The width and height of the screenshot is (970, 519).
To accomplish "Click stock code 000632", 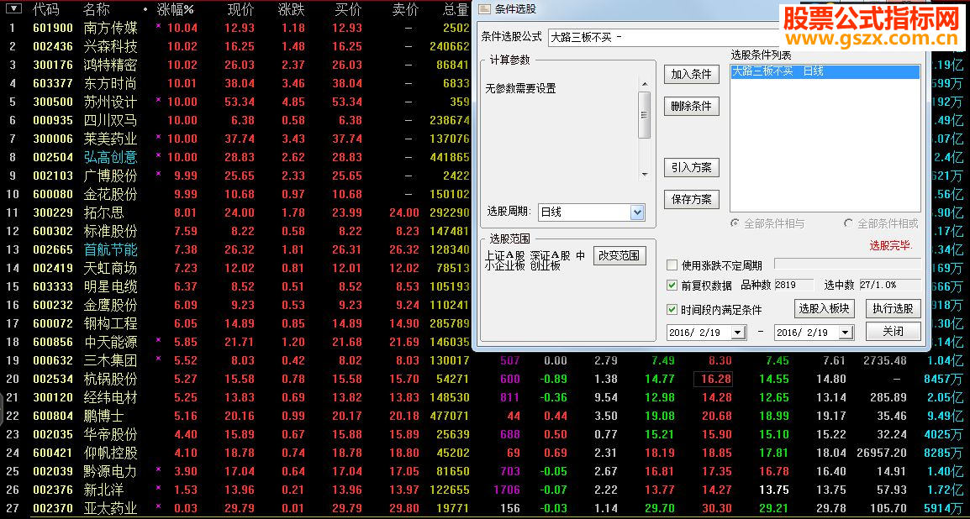I will click(53, 361).
